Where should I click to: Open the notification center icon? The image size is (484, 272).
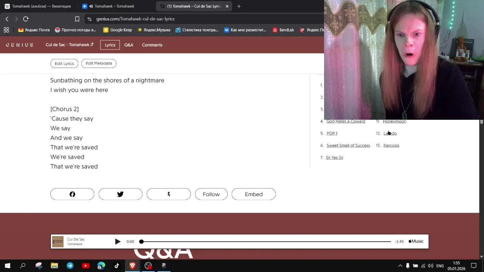point(474,266)
